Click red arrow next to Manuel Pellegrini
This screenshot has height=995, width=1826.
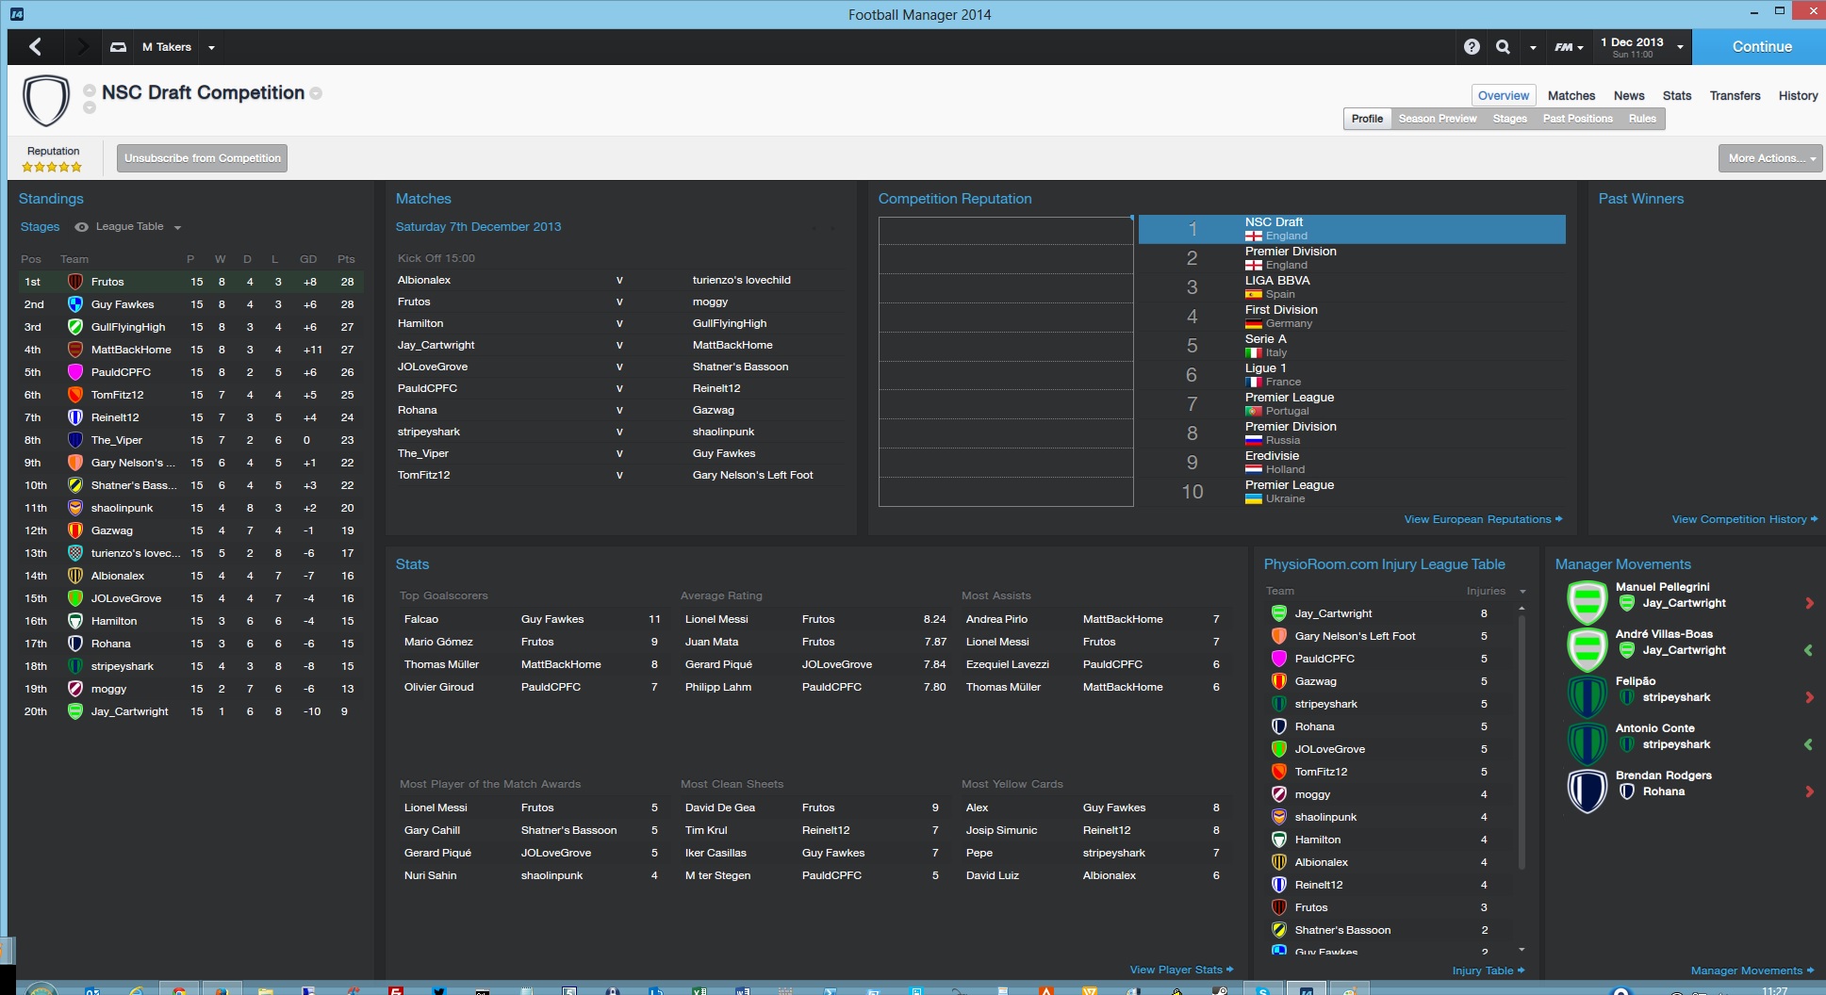(x=1809, y=603)
